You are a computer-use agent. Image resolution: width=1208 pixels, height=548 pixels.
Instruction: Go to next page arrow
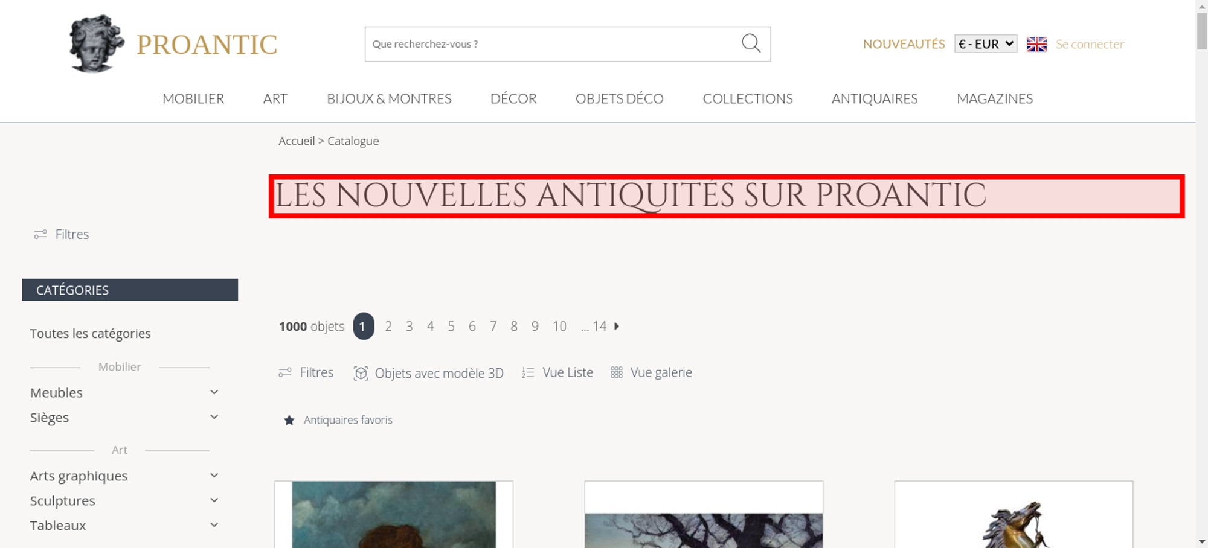pos(617,326)
